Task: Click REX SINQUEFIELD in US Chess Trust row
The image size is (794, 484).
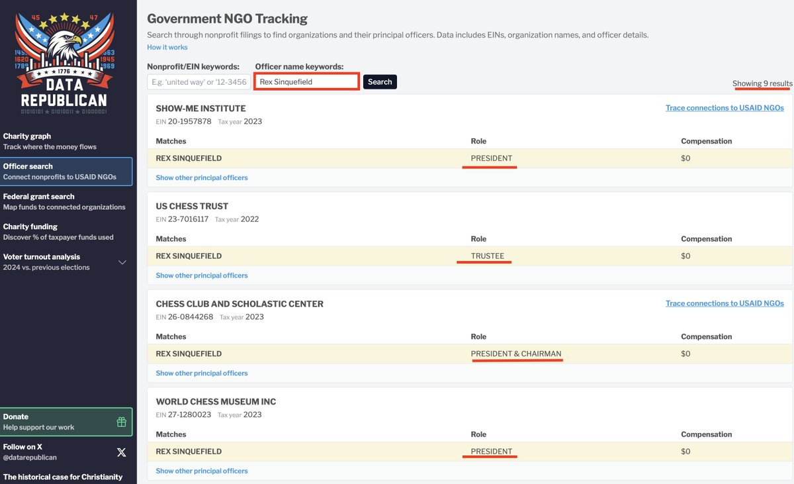Action: tap(189, 256)
